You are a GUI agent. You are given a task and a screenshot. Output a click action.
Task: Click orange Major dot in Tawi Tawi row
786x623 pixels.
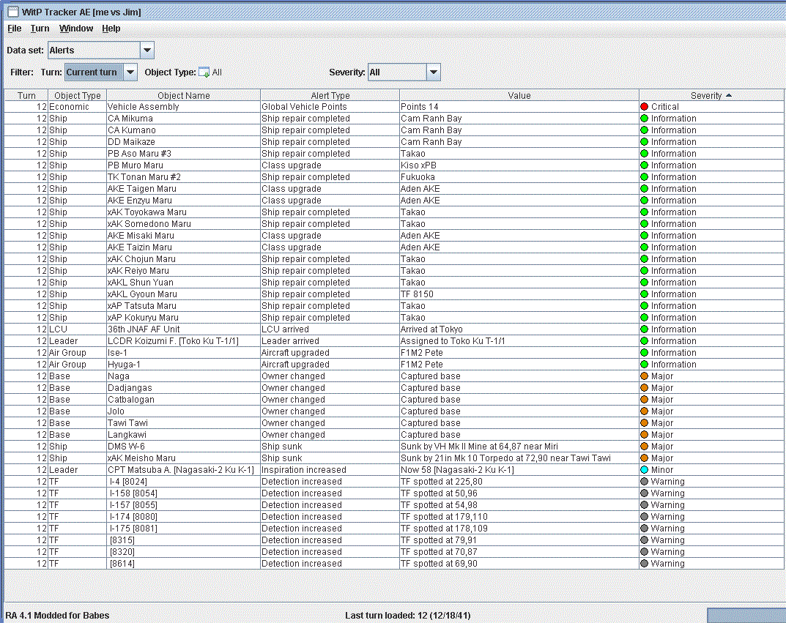tap(645, 422)
